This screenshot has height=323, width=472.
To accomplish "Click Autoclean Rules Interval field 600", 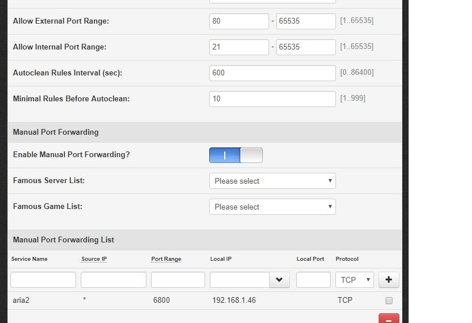I will pyautogui.click(x=273, y=73).
